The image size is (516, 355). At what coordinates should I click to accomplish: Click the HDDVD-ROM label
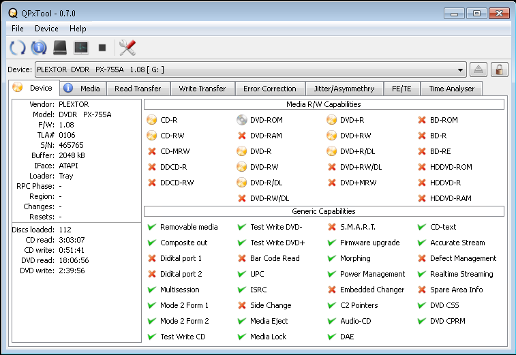(451, 167)
